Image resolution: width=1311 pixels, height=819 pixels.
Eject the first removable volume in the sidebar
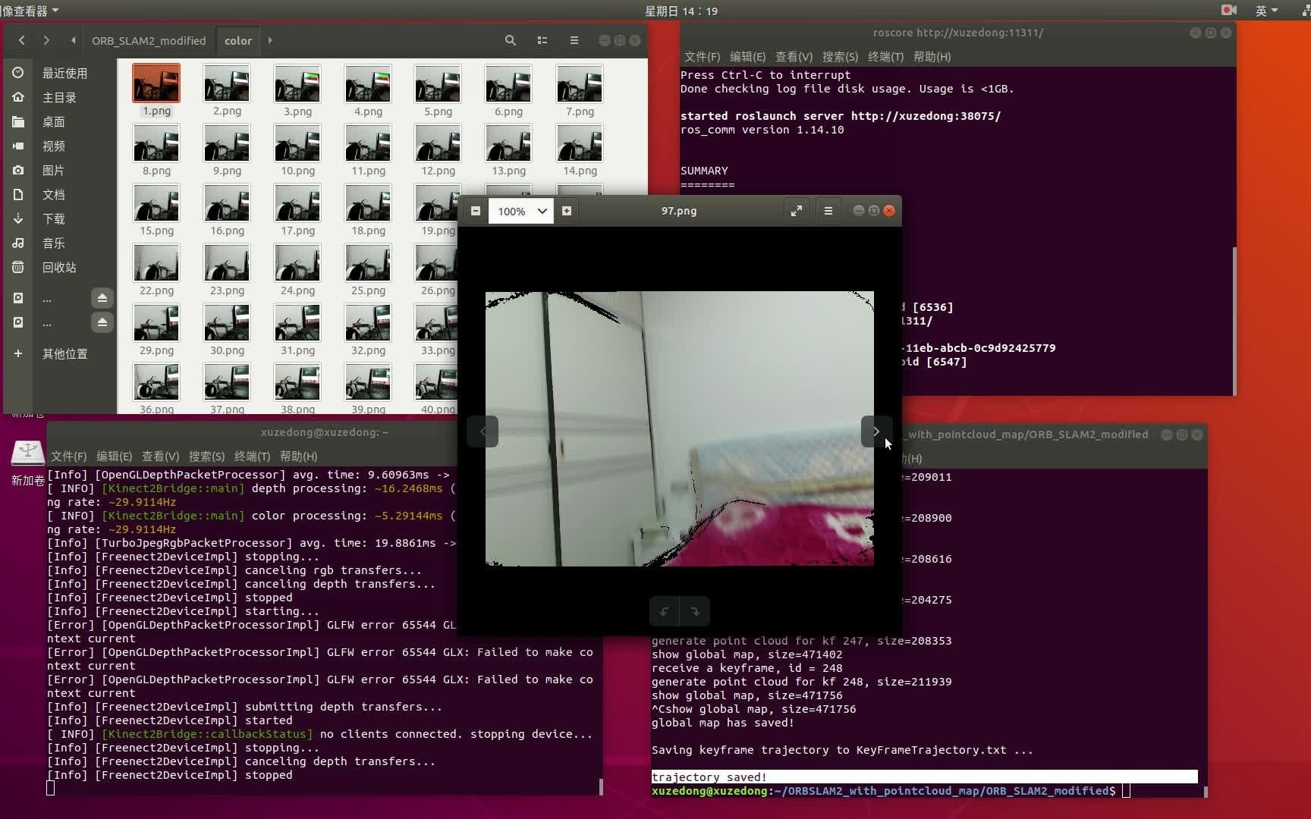(x=102, y=298)
